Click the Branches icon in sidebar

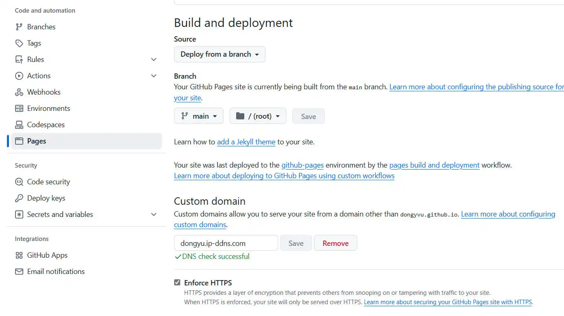[x=19, y=27]
